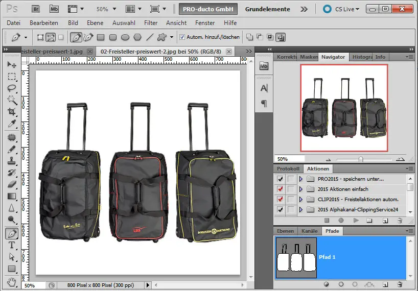The height and width of the screenshot is (291, 418).
Task: Enable Shape Layers mode in options bar
Action: pyautogui.click(x=40, y=37)
